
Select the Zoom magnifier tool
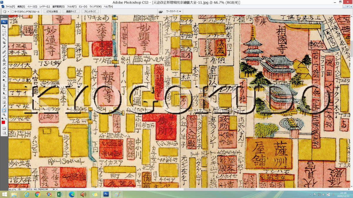click(4, 115)
